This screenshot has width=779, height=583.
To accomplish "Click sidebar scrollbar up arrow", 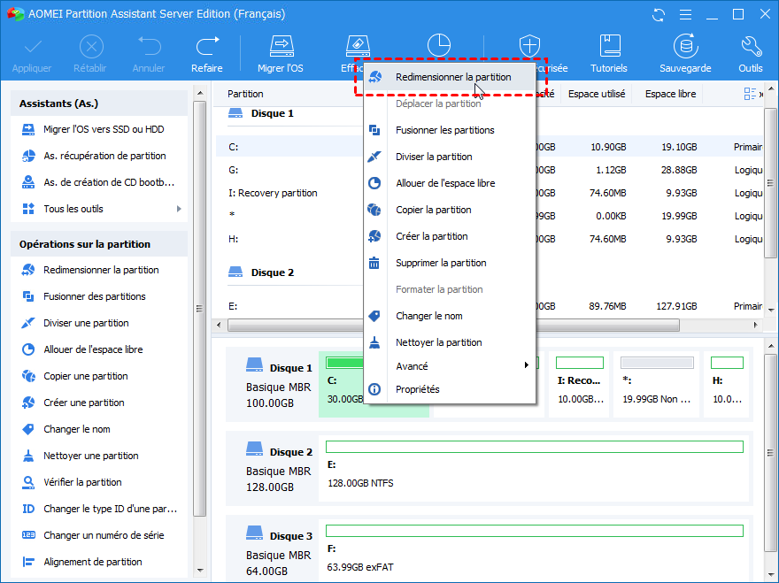I will tap(200, 93).
